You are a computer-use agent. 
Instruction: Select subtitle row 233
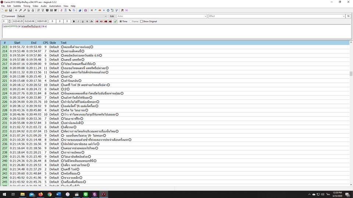[175, 131]
